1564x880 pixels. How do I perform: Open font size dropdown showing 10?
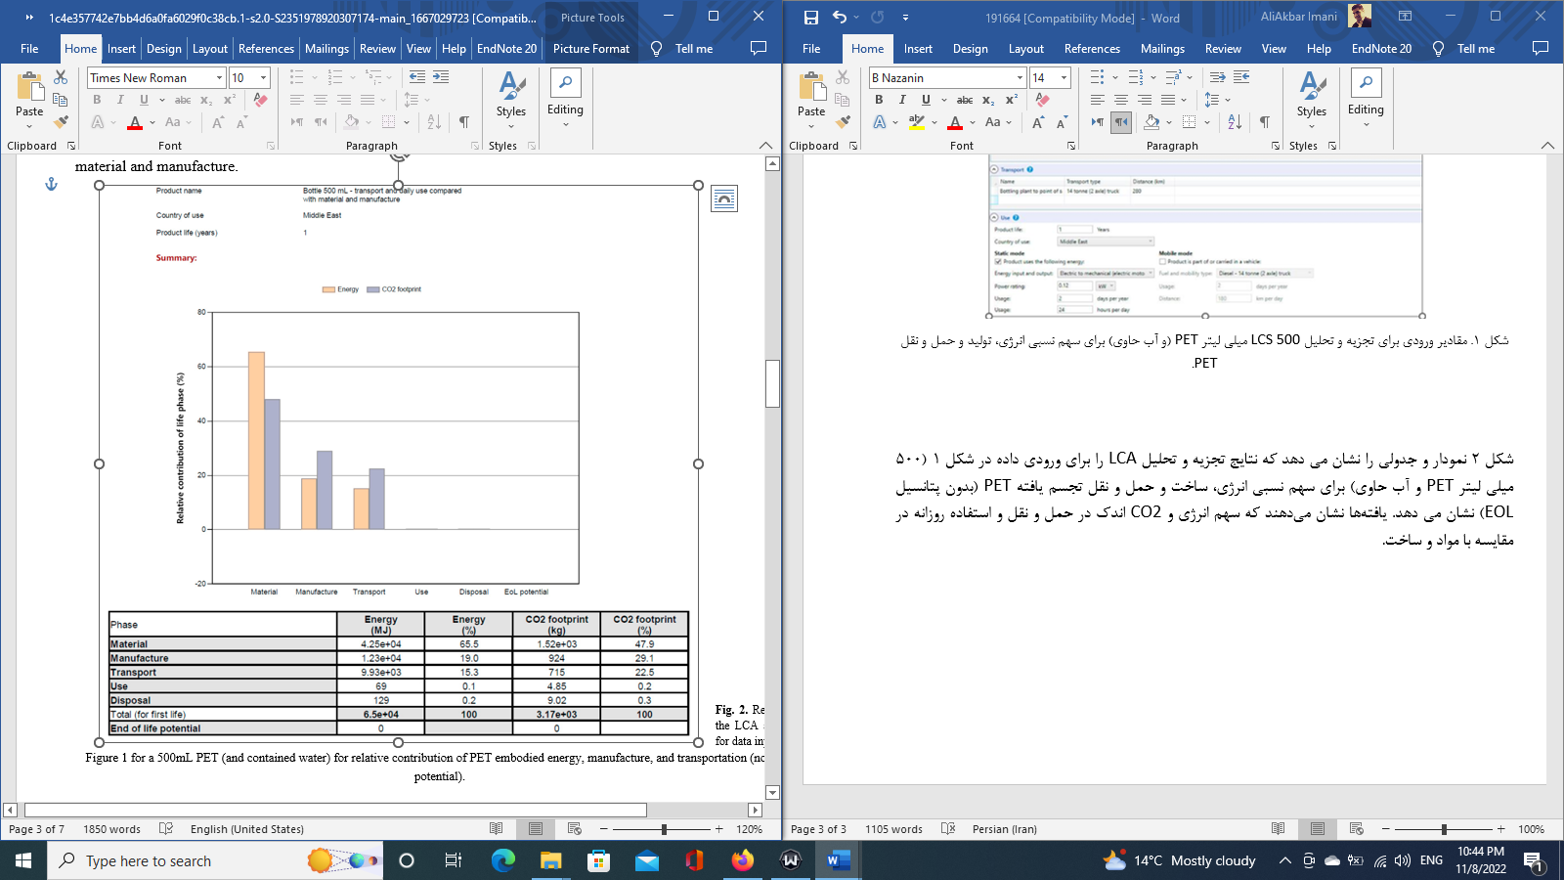[x=263, y=77]
